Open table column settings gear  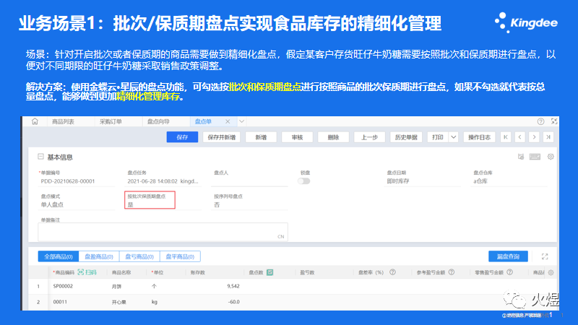coord(551,273)
